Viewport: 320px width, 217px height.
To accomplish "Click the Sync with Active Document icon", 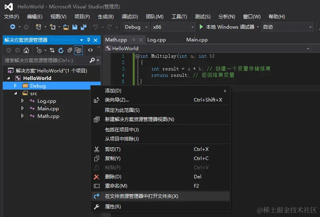I will (x=52, y=50).
